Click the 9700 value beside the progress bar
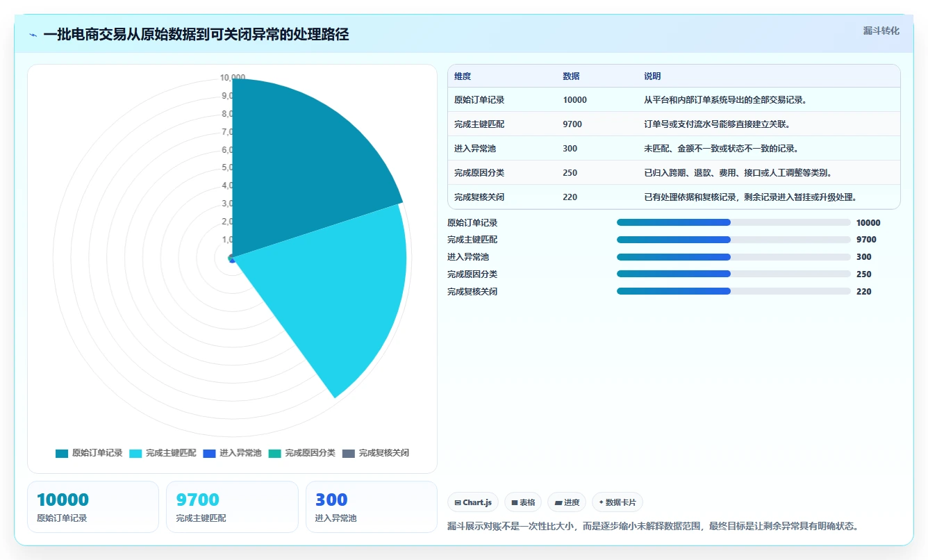This screenshot has width=928, height=560. (x=866, y=240)
